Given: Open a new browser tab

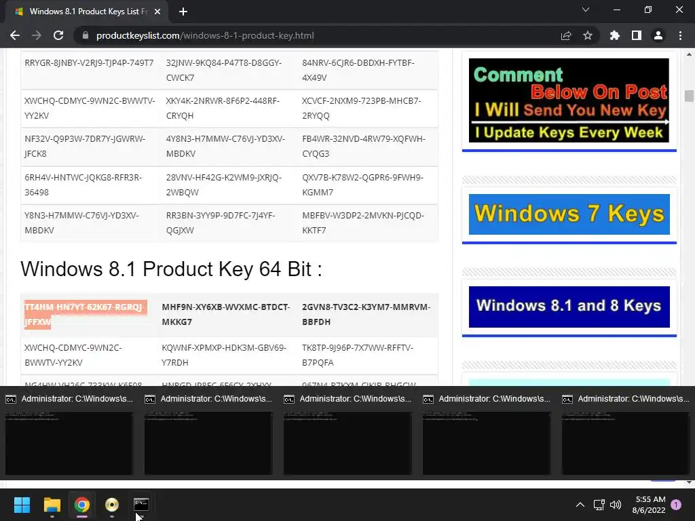Looking at the screenshot, I should point(183,12).
